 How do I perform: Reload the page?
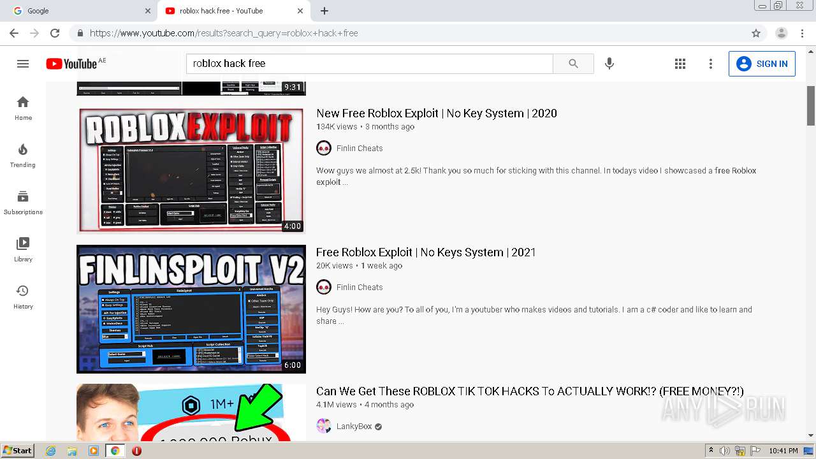(x=55, y=33)
